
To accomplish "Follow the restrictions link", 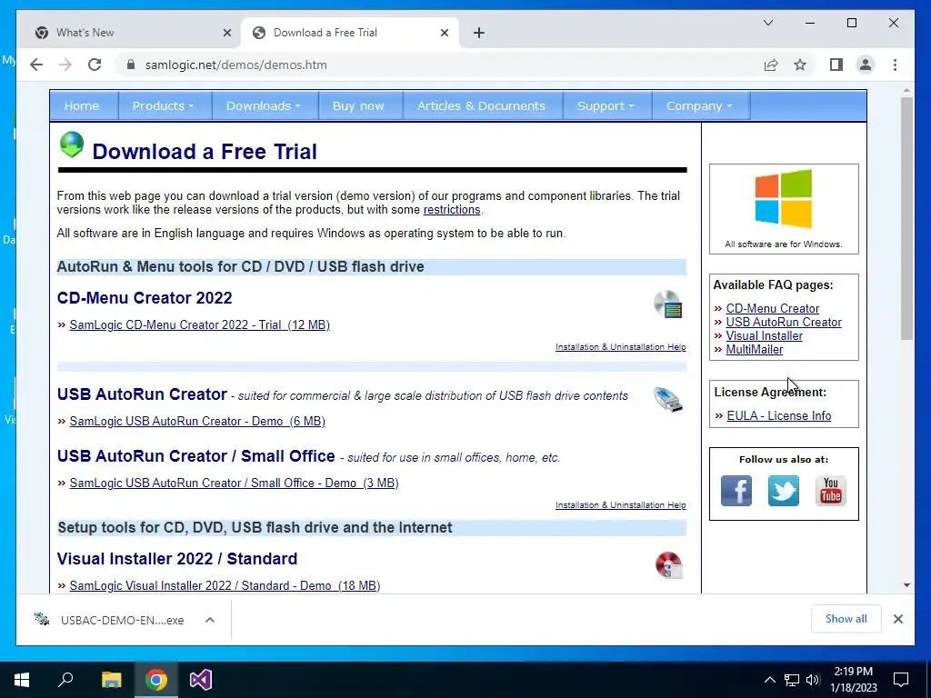I will tap(451, 210).
